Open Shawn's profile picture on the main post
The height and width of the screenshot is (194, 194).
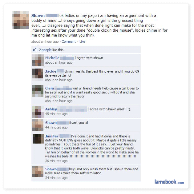(x=20, y=20)
